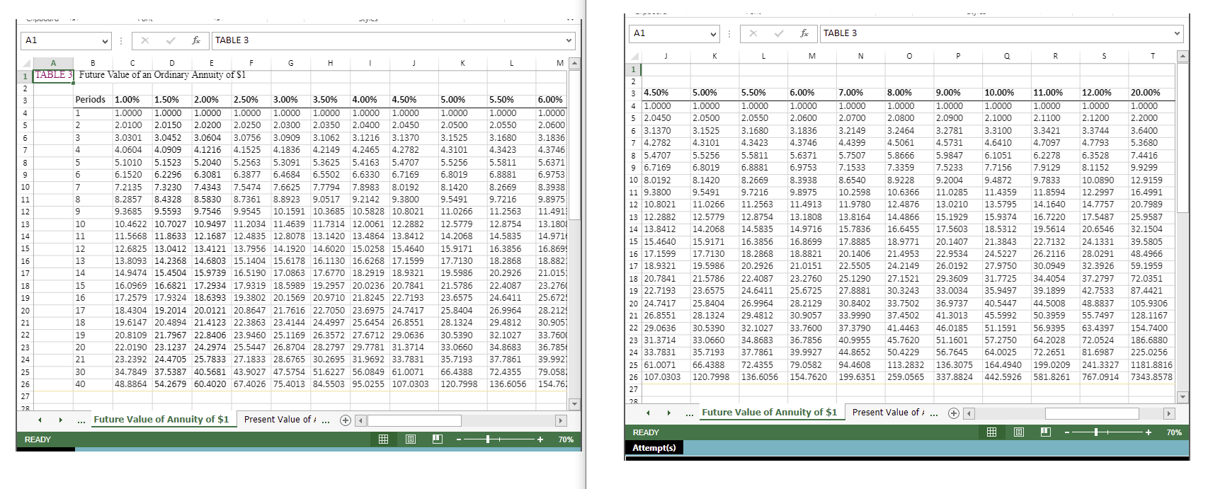Click the Insert Function fx icon in left window
The height and width of the screenshot is (489, 1208).
[x=196, y=40]
